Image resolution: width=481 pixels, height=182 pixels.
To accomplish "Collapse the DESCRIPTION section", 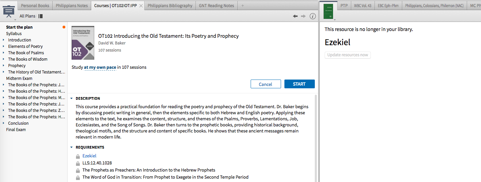I will point(72,99).
